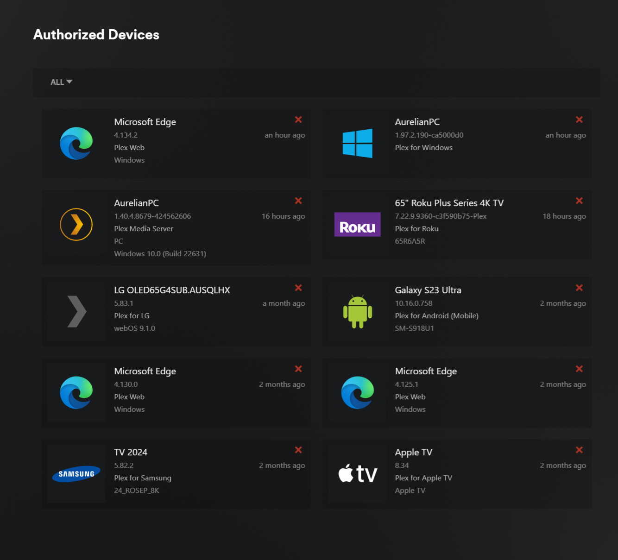Click the a month ago timestamp
Screen dimensions: 618x560
coord(284,303)
